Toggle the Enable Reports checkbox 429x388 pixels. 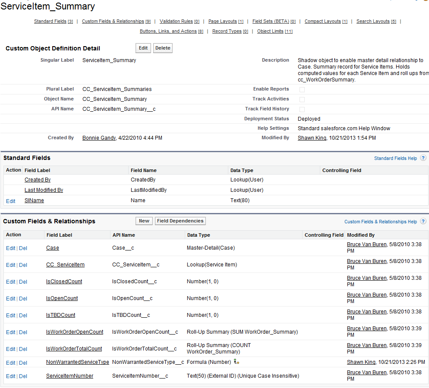coord(302,89)
